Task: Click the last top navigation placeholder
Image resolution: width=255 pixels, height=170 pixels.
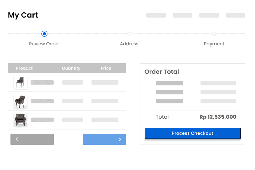Action: 236,15
